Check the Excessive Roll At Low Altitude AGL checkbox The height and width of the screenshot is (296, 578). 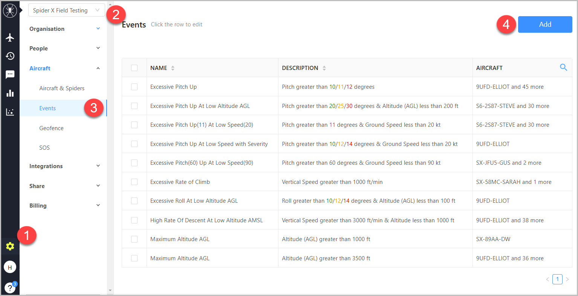coord(134,201)
